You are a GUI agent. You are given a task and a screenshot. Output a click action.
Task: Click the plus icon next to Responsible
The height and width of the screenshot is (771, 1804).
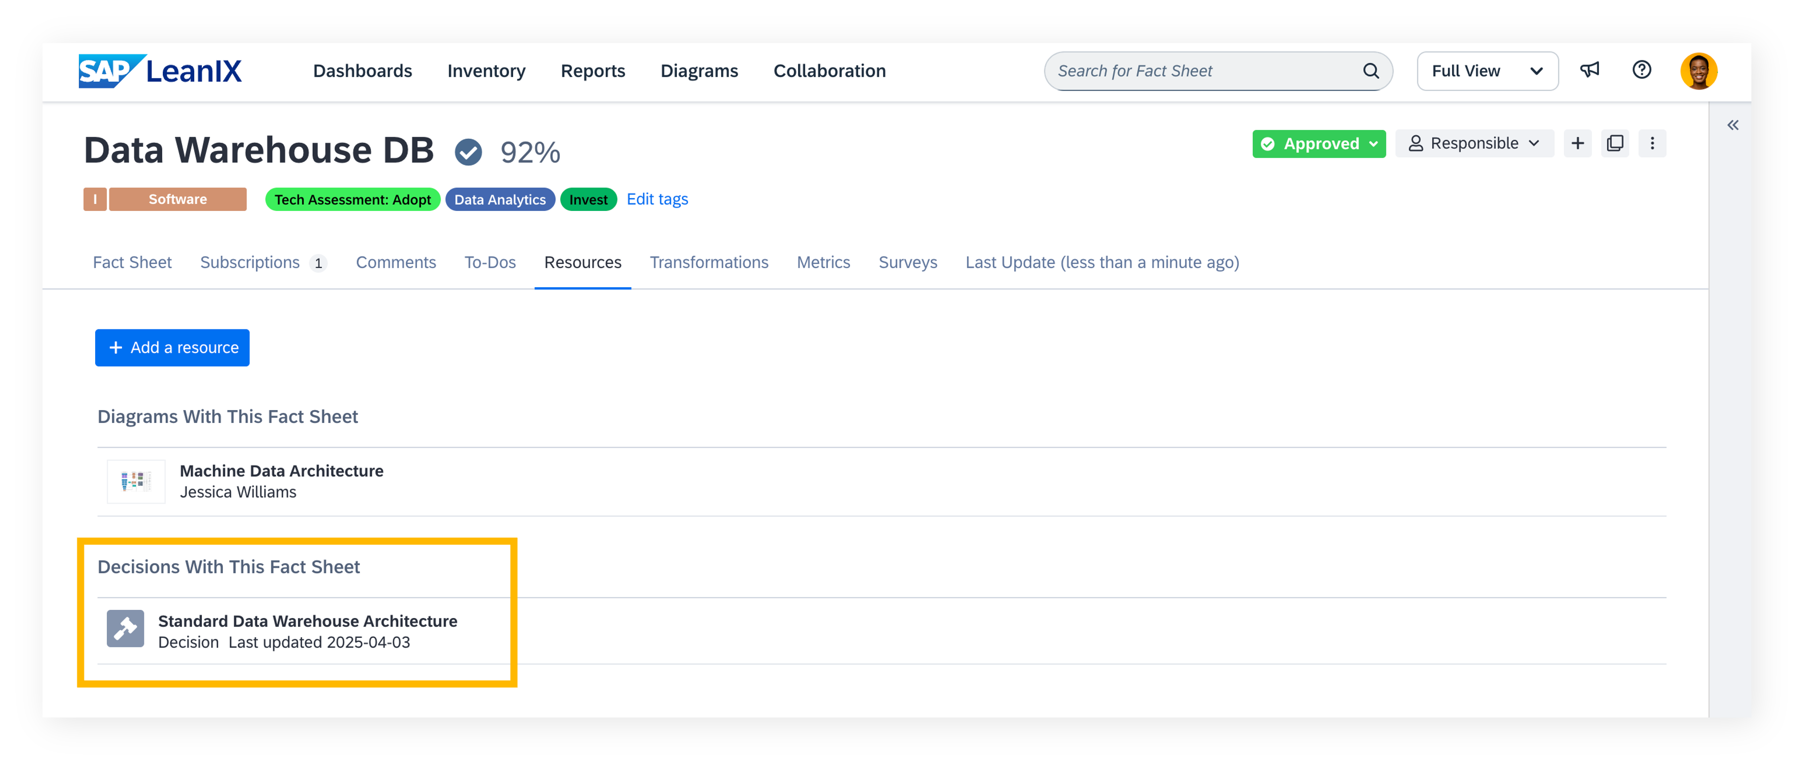(x=1577, y=143)
